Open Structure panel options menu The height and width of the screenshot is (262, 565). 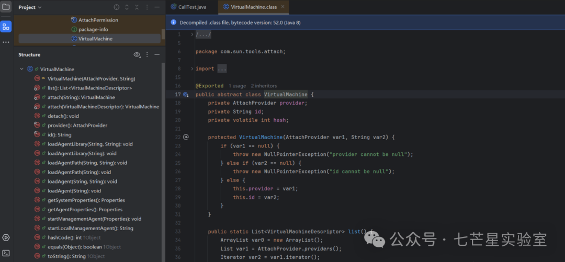click(x=147, y=55)
